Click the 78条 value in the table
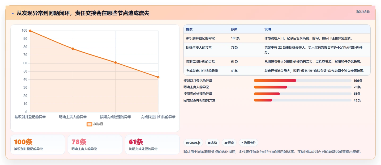The image size is (381, 165). point(234,48)
